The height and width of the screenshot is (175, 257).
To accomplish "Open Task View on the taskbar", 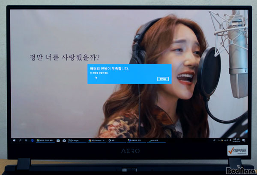I will pyautogui.click(x=26, y=140).
